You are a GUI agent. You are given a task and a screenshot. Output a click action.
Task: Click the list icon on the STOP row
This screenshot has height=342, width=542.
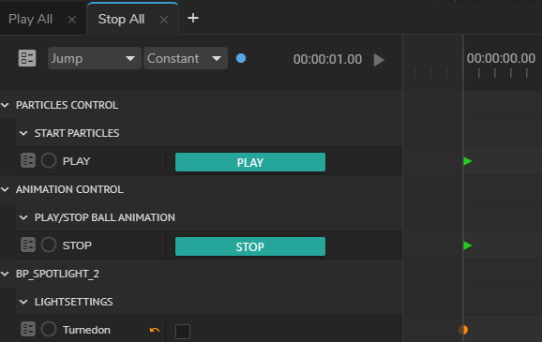pyautogui.click(x=28, y=245)
